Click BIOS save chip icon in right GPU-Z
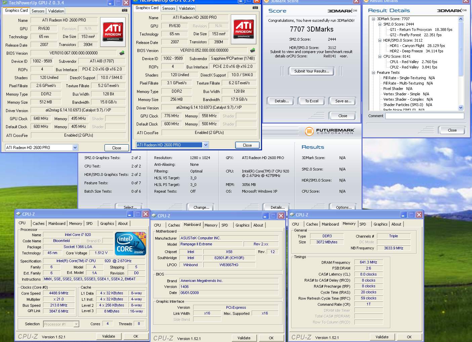 pos(253,50)
